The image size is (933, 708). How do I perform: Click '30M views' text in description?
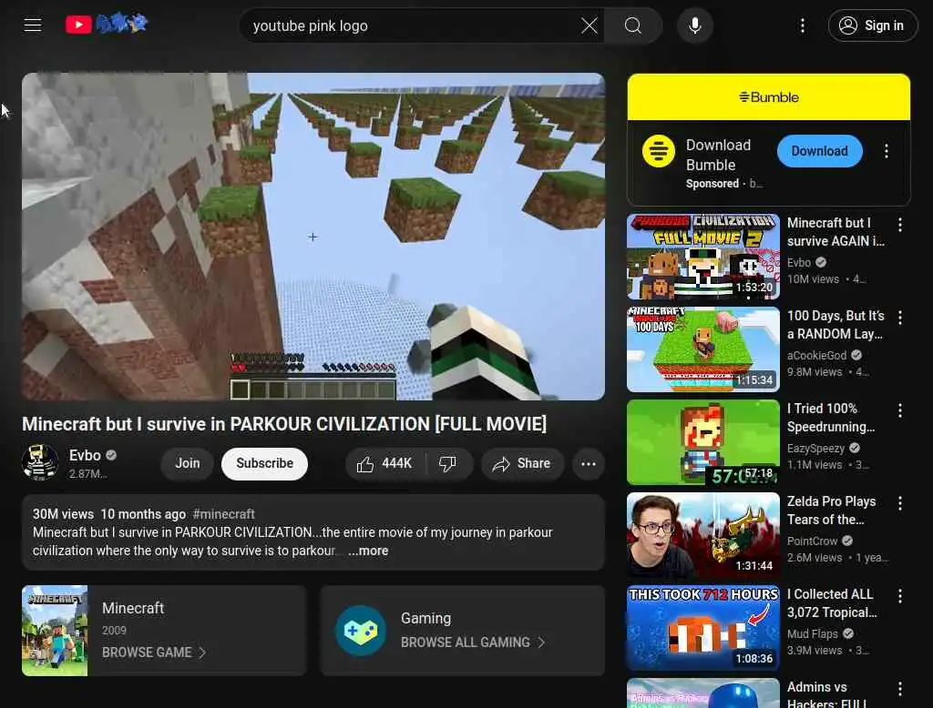[x=63, y=513]
